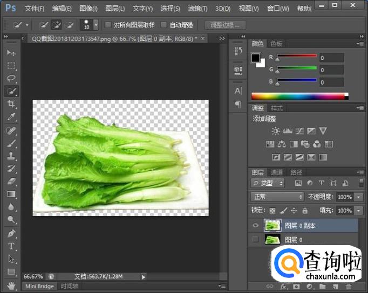Open the 正常 blend mode dropdown
Screen dimensions: 368x293
(x=277, y=197)
